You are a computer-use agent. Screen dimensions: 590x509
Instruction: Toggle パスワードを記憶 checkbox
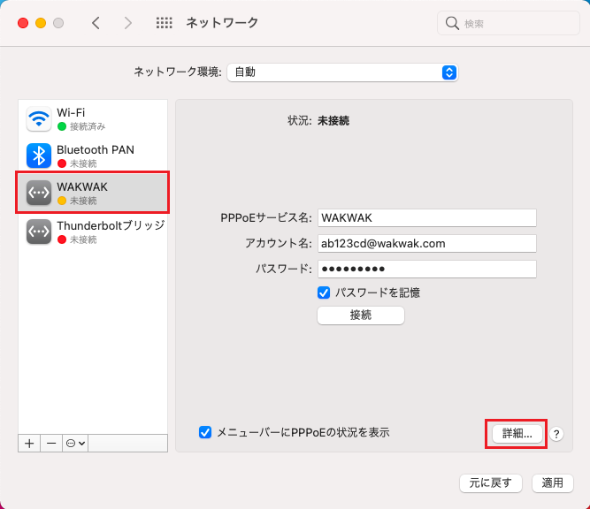324,292
